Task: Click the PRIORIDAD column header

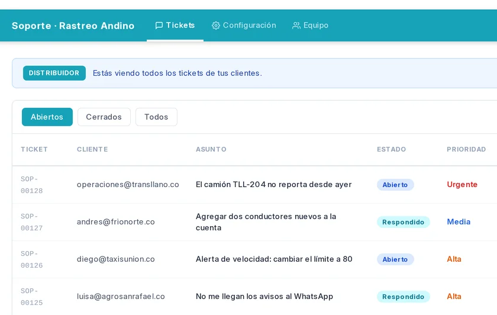Action: (x=466, y=149)
